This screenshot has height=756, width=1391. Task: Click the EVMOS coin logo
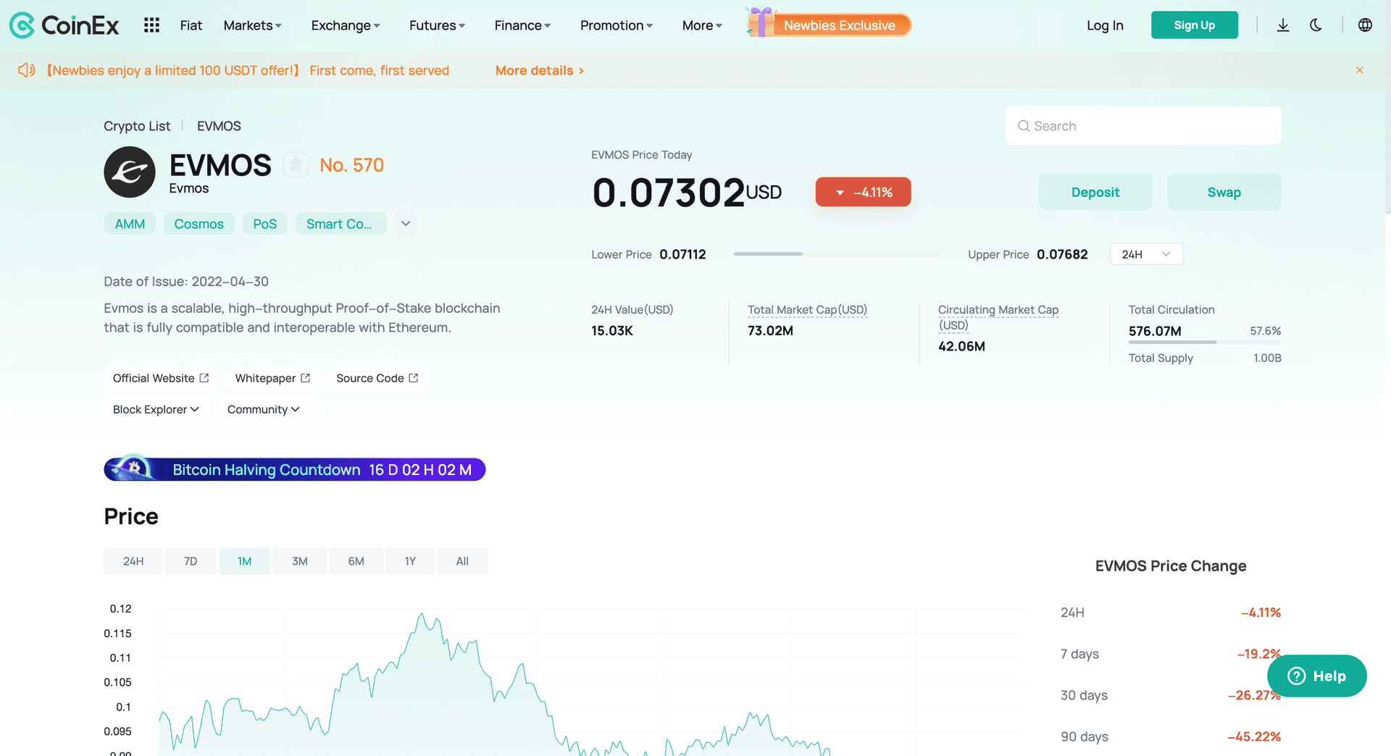[130, 172]
